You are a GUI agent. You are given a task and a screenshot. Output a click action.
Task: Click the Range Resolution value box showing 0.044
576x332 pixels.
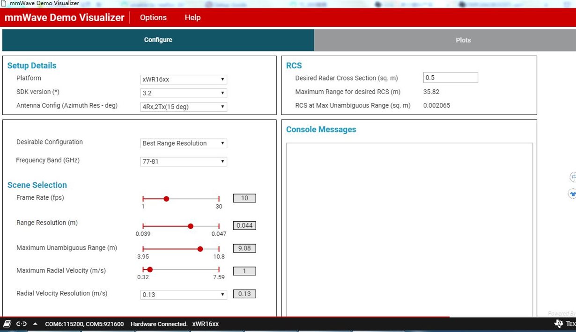244,225
